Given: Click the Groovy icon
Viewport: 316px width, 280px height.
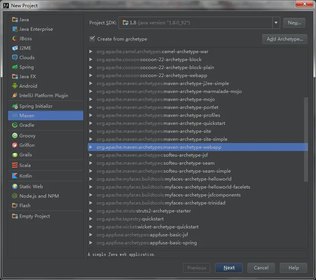Looking at the screenshot, I should (15, 136).
